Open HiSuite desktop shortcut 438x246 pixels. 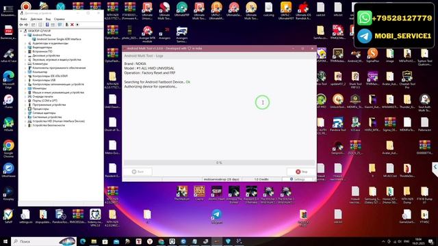pos(9,124)
